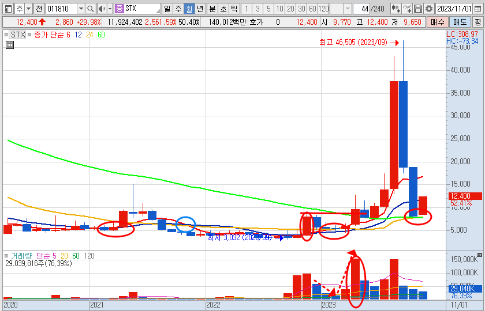This screenshot has width=485, height=311.
Task: Switch chart to minute 분 period
Action: 212,9
